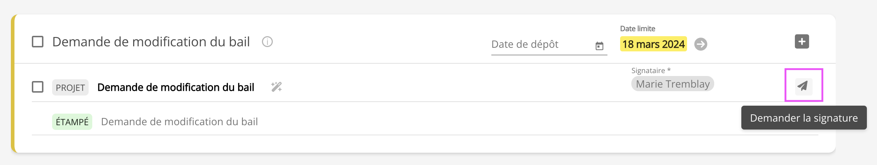Open the Marie Tremblay signer chip

(673, 84)
